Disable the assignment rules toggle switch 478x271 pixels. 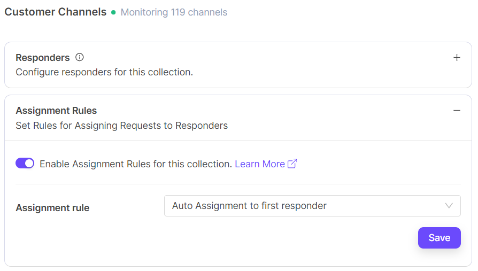tap(25, 163)
